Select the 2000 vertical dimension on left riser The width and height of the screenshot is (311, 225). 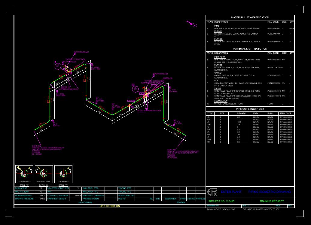pos(53,99)
